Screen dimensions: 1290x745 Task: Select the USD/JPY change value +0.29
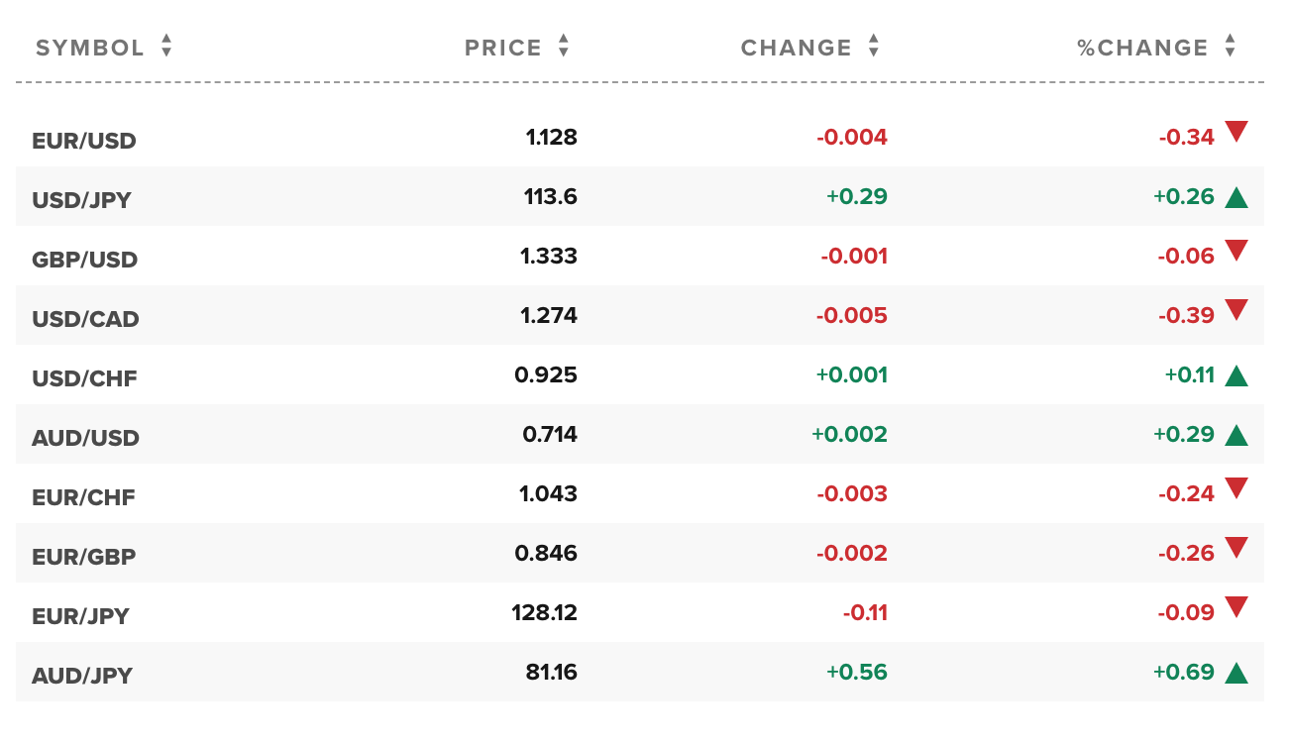[x=857, y=197]
